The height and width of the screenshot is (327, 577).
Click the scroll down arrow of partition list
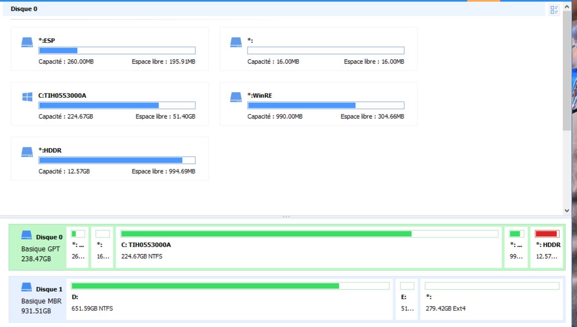[x=566, y=211]
